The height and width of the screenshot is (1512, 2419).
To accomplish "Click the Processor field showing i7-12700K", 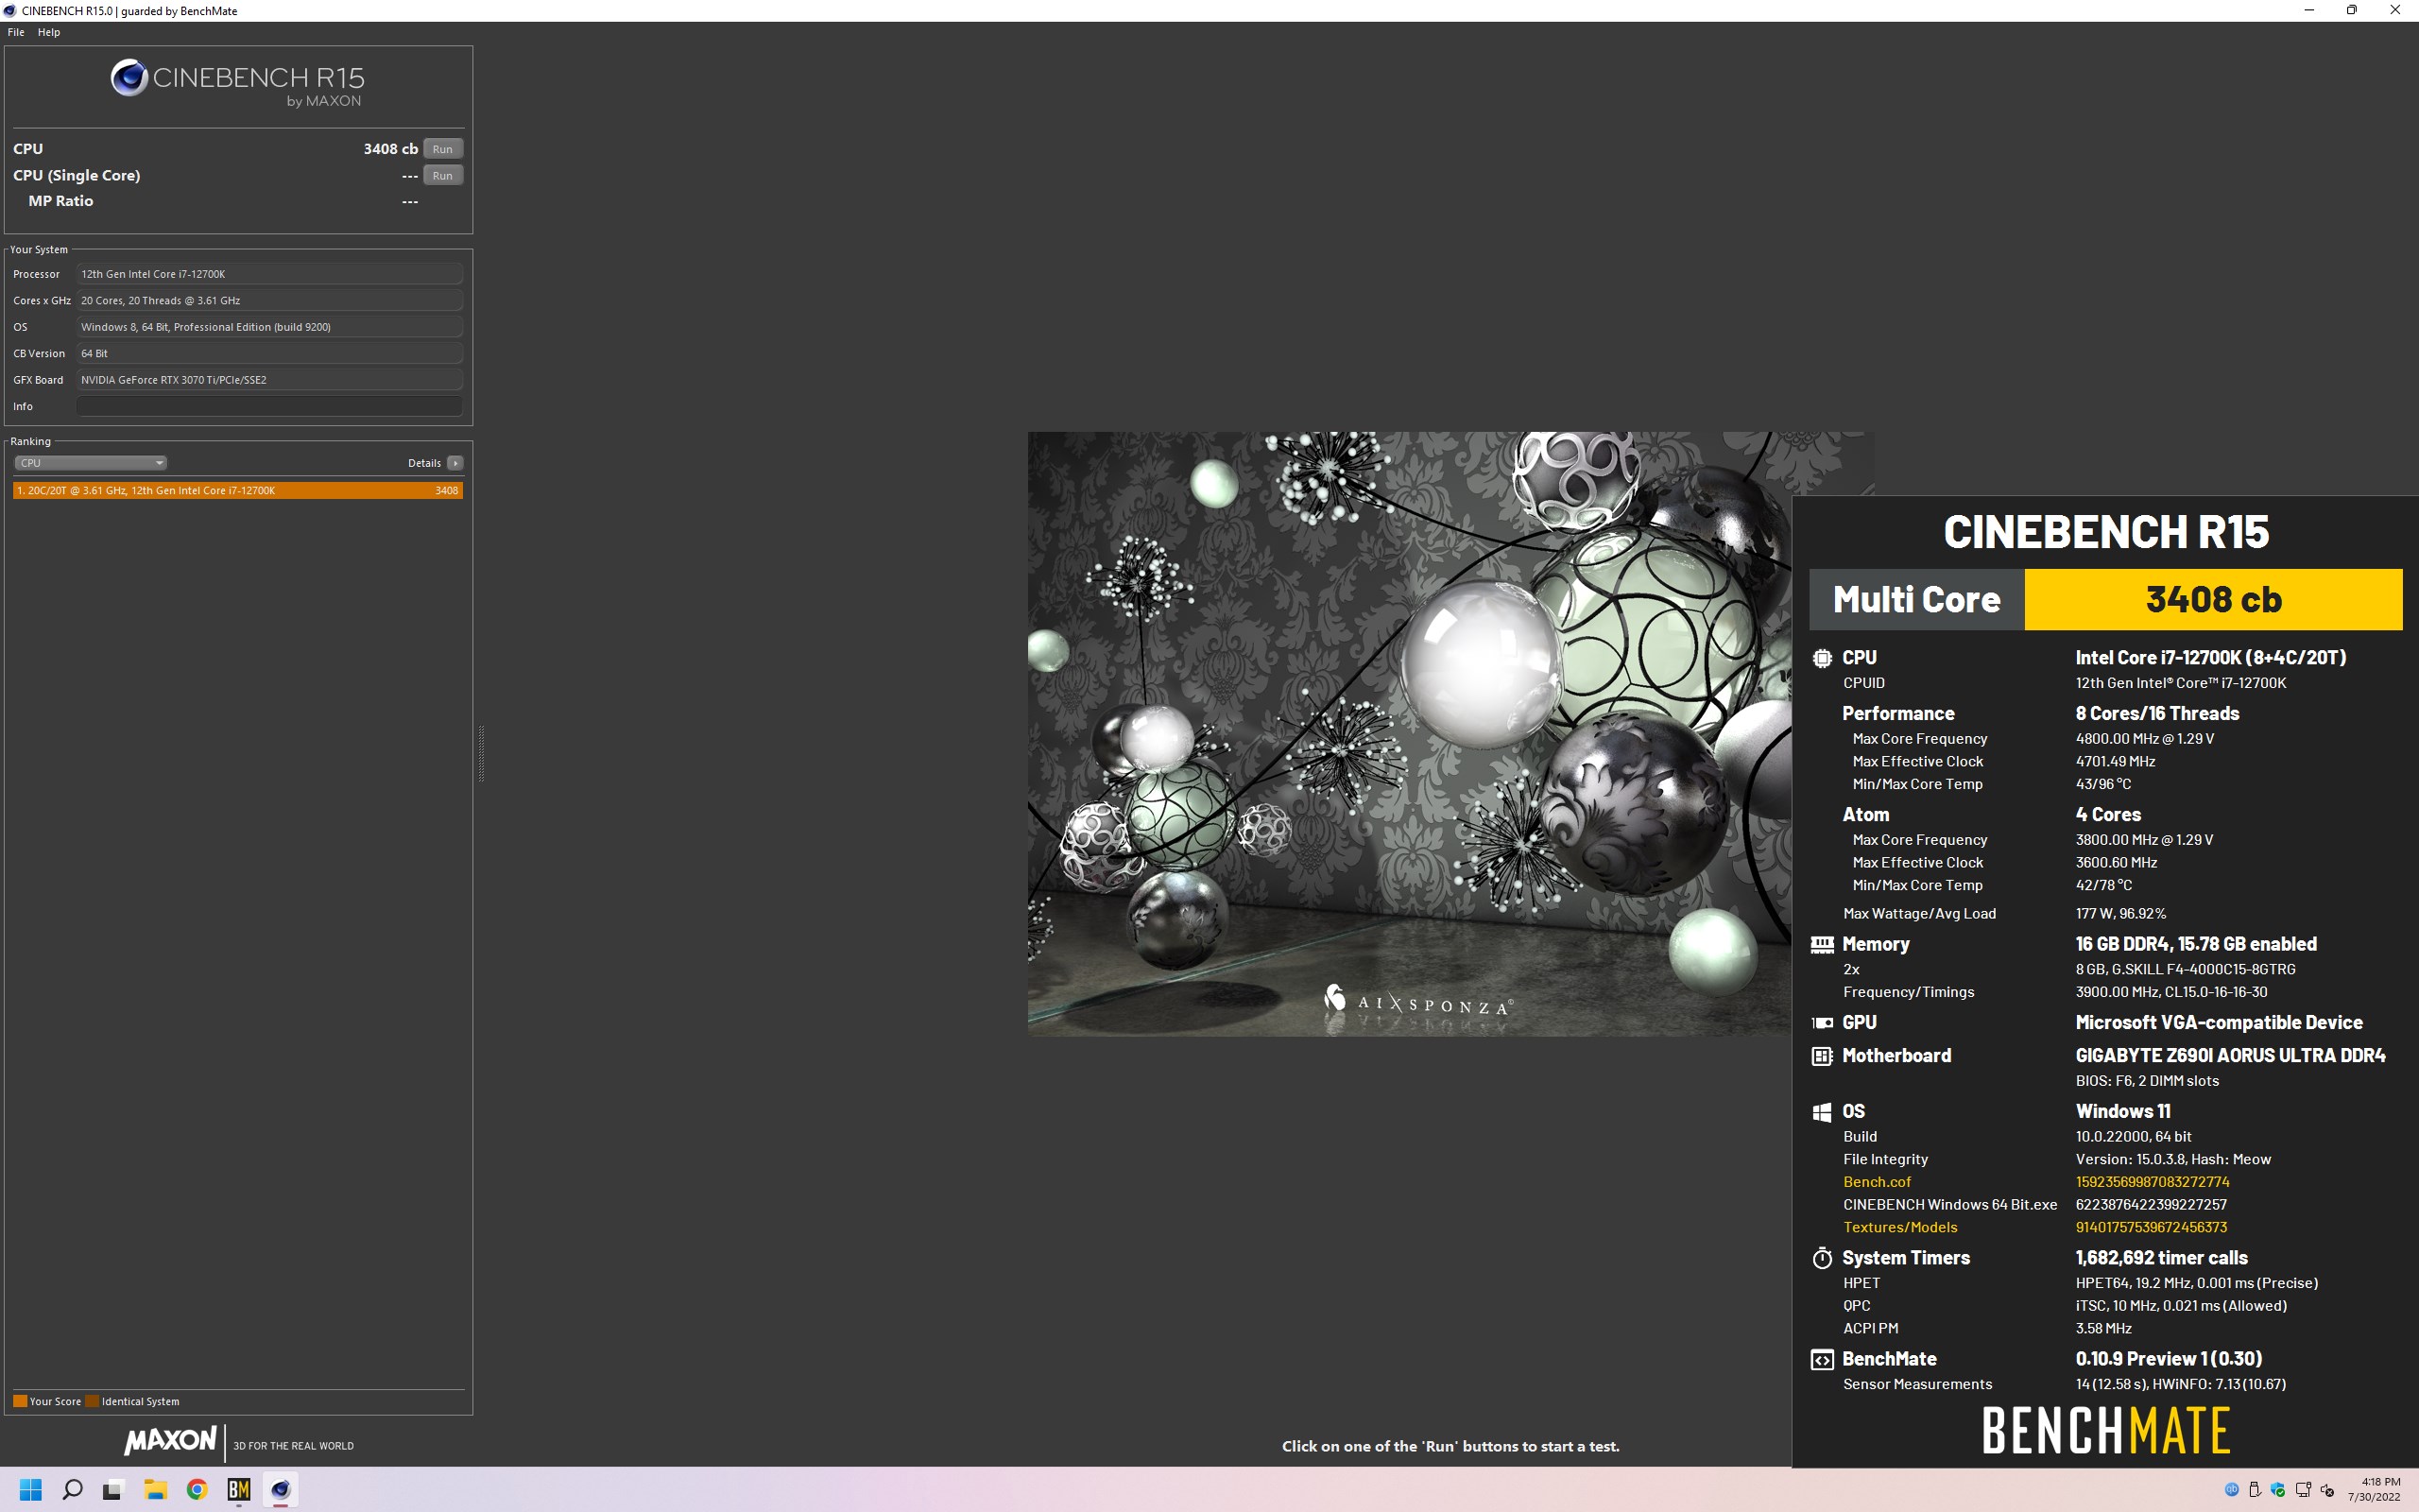I will coord(269,274).
